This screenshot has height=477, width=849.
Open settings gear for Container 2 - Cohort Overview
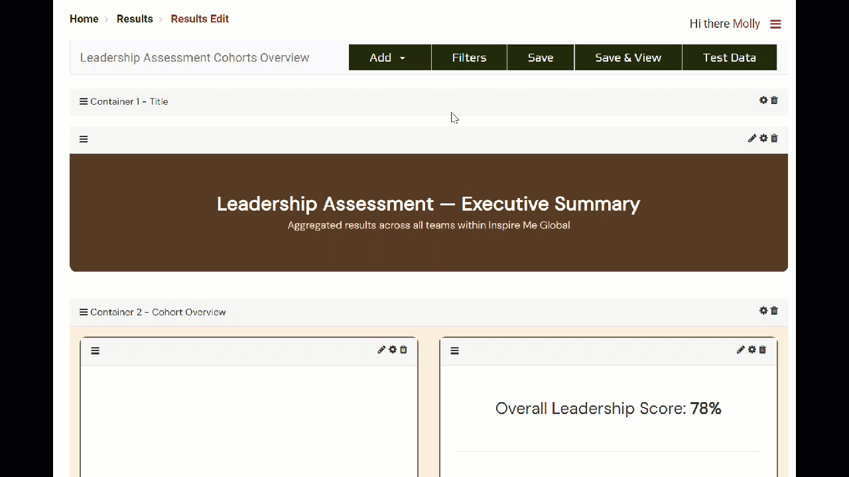[763, 311]
